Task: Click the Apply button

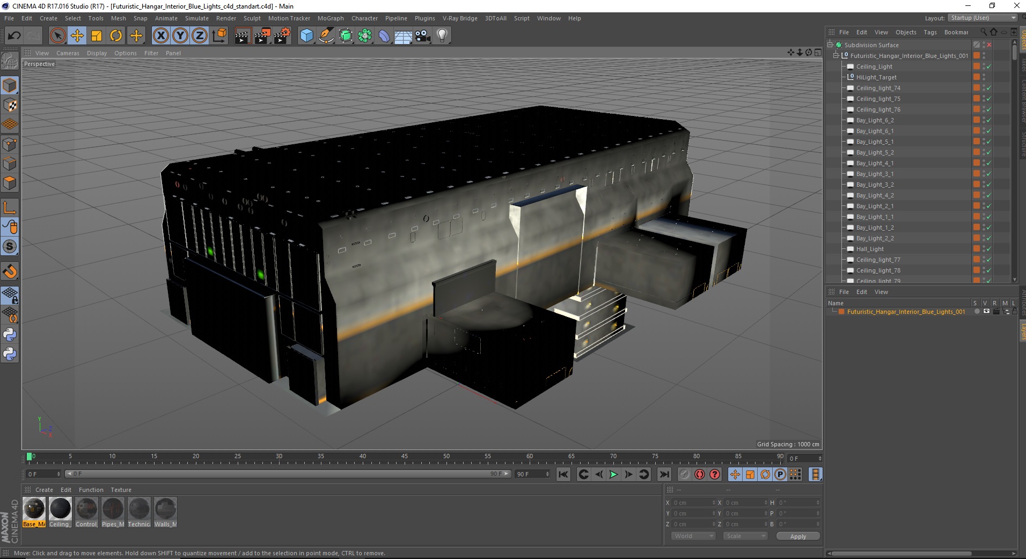Action: point(798,536)
